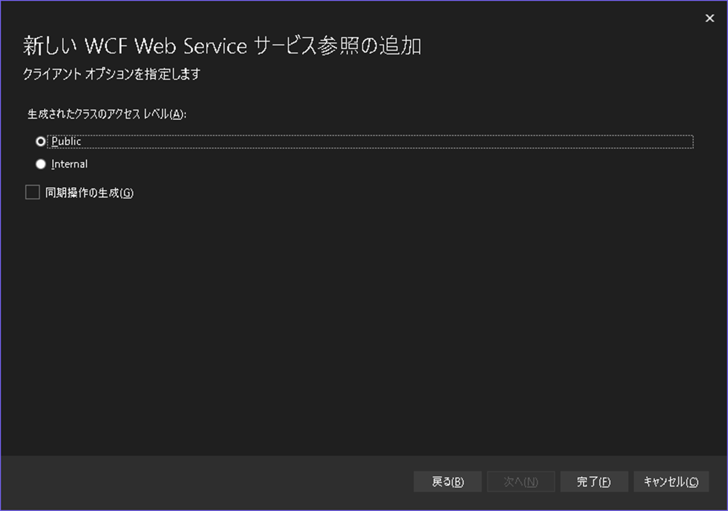This screenshot has width=728, height=511.
Task: Confirm the wizard by clicking 完了(F)
Action: pyautogui.click(x=594, y=481)
